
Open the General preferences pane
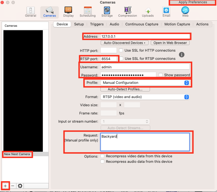point(30,12)
